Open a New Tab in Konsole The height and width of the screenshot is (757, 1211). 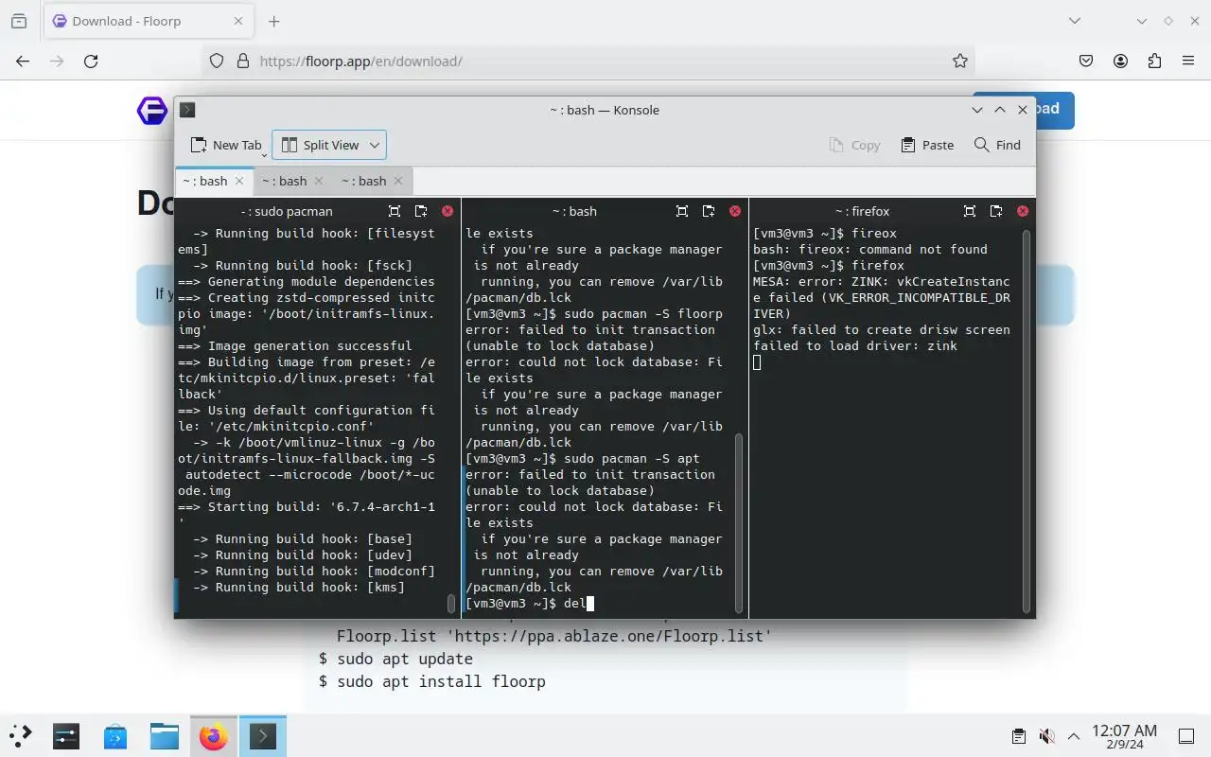pos(225,145)
